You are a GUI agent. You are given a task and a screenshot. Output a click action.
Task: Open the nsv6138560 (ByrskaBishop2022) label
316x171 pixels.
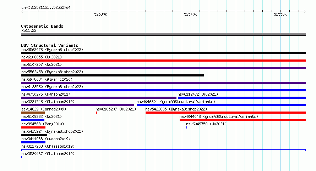pos(52,87)
